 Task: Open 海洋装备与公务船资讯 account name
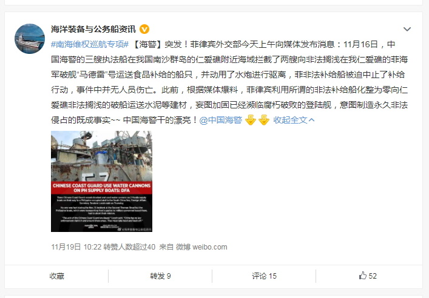(93, 29)
